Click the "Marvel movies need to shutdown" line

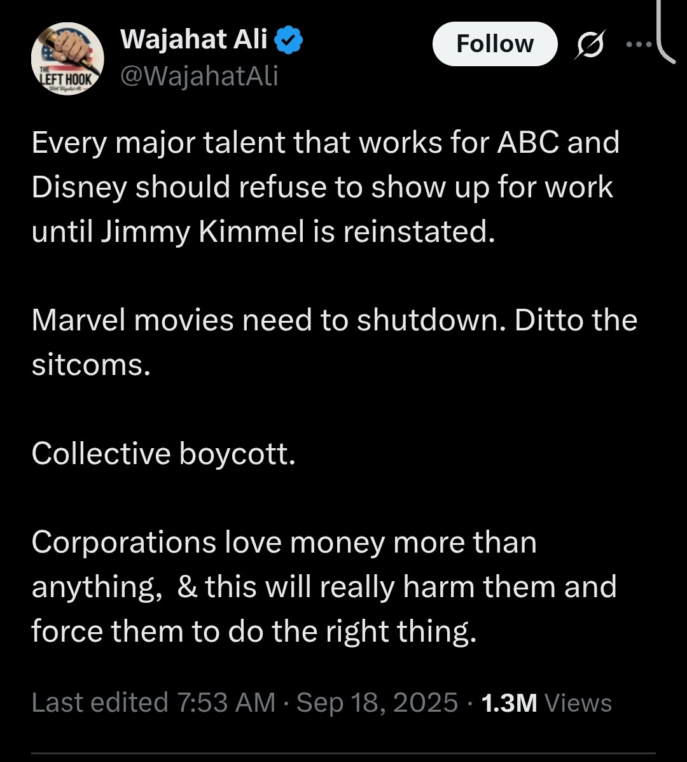click(x=335, y=320)
